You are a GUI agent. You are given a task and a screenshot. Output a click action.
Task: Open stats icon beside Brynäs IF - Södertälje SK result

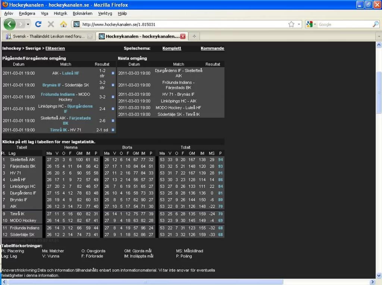113,85
